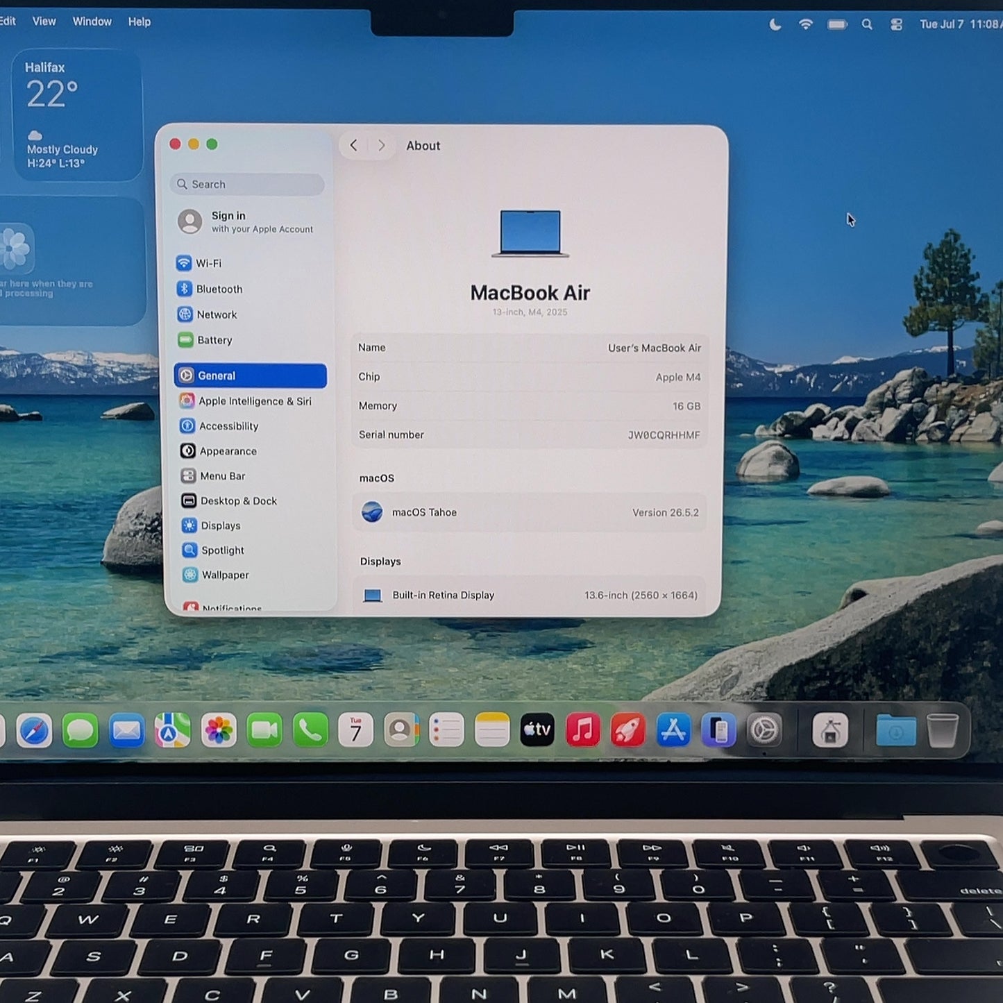This screenshot has height=1003, width=1003.
Task: Click the macOS Tahoe version row
Action: [530, 512]
